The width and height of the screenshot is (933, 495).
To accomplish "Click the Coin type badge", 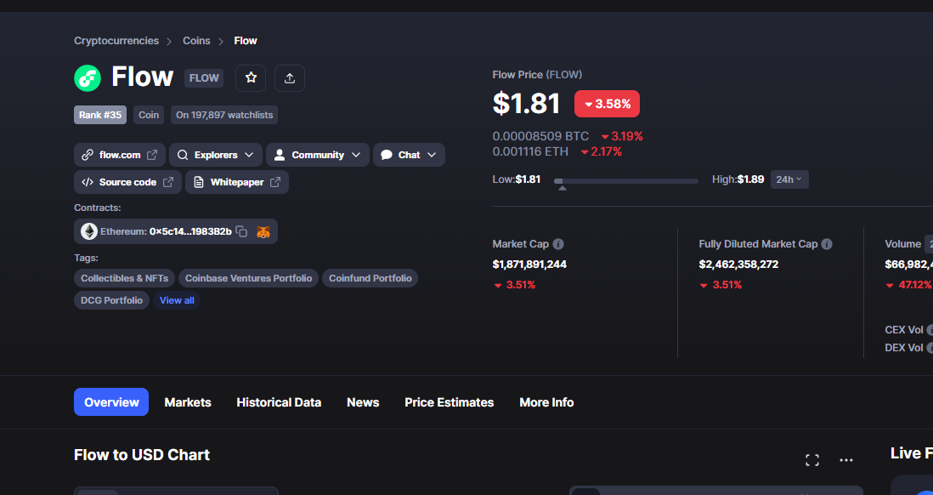I will click(x=148, y=115).
